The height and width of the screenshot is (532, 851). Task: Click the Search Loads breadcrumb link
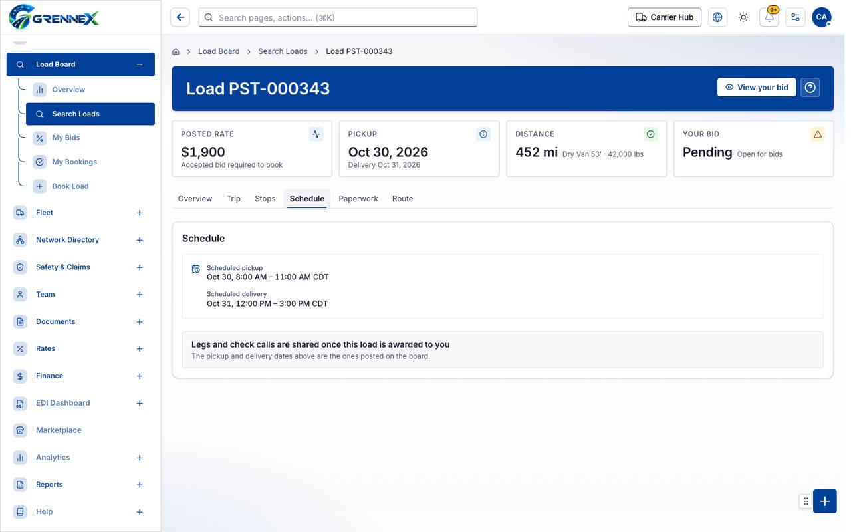pyautogui.click(x=283, y=51)
